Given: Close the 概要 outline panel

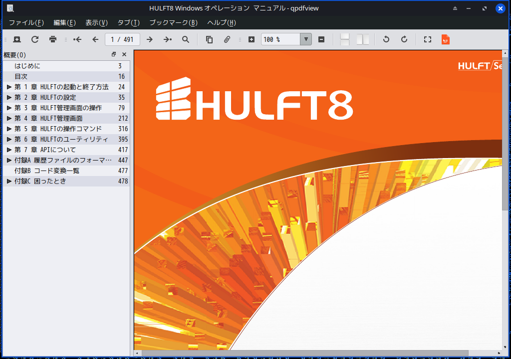Looking at the screenshot, I should pos(124,54).
